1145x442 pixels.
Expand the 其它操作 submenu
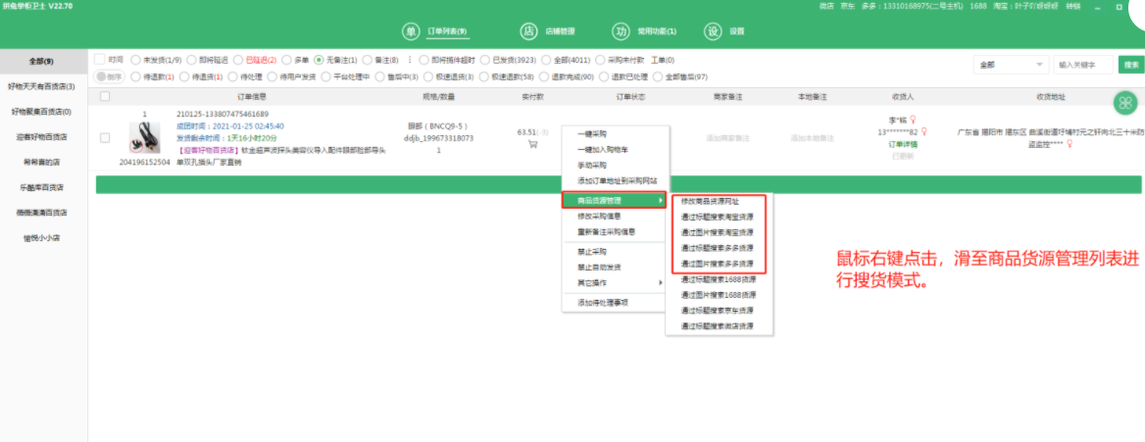point(614,282)
